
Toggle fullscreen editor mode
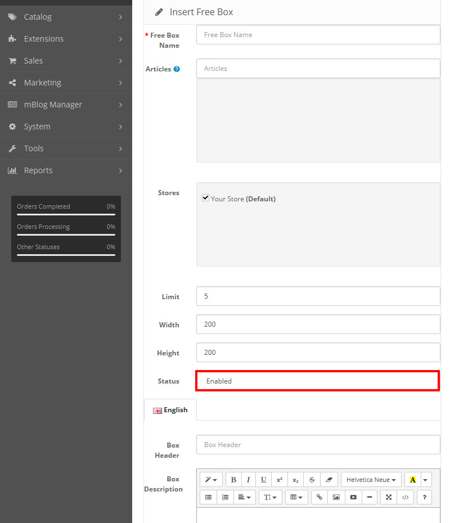coord(389,497)
